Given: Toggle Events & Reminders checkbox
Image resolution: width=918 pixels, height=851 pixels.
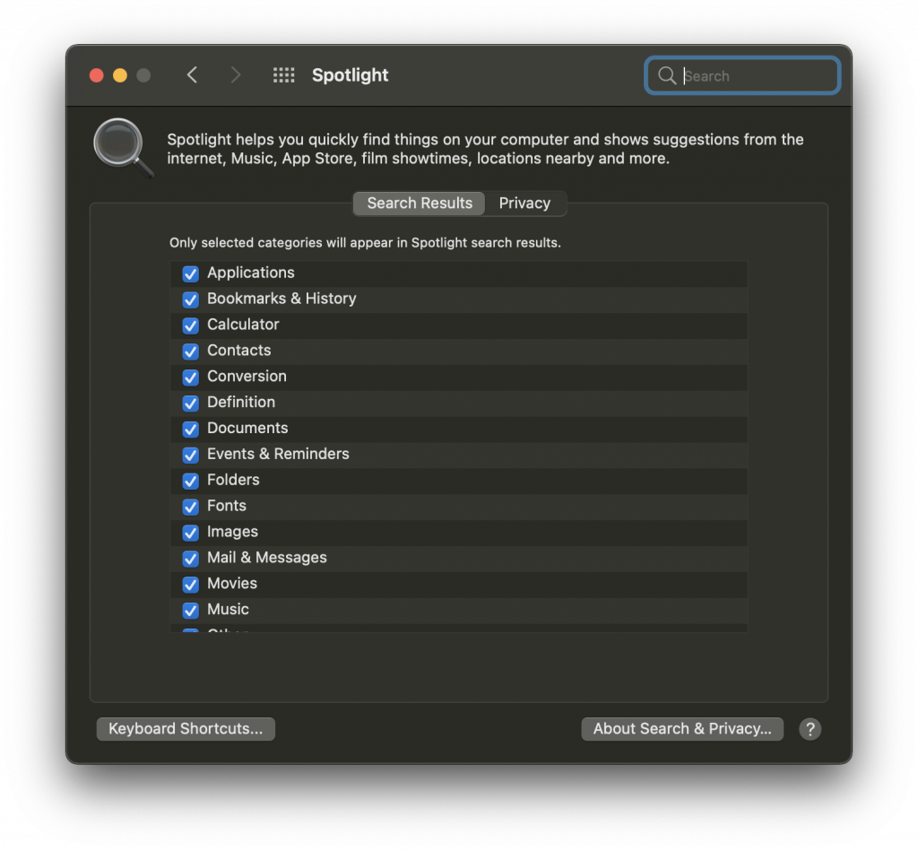Looking at the screenshot, I should (x=190, y=455).
